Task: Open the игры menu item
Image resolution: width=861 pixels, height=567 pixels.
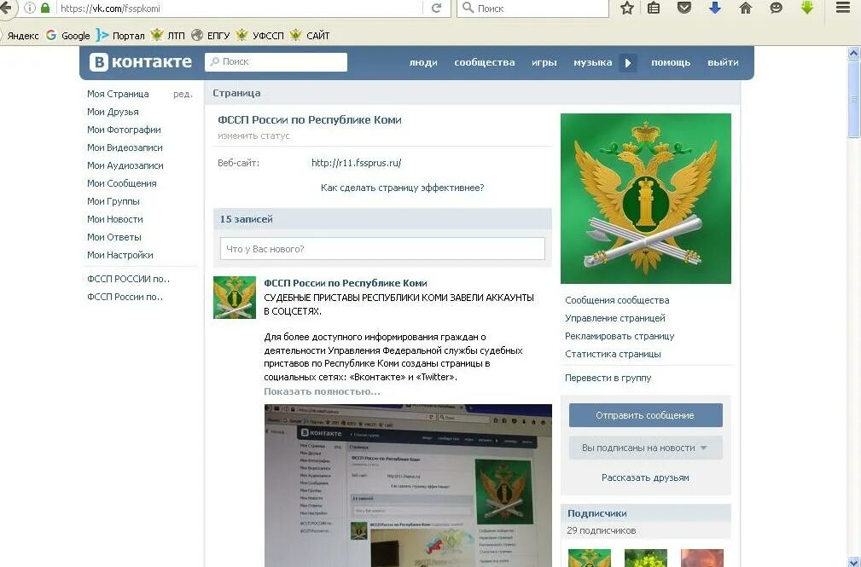Action: pos(544,62)
